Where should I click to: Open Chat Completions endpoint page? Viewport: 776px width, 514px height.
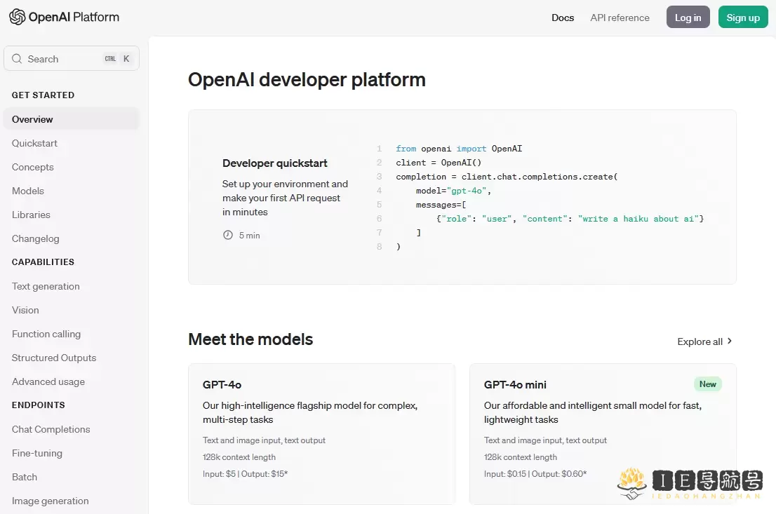point(51,429)
